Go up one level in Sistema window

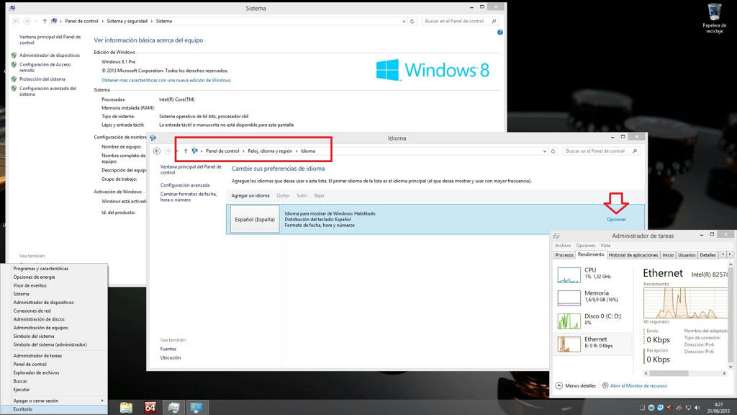coord(45,21)
